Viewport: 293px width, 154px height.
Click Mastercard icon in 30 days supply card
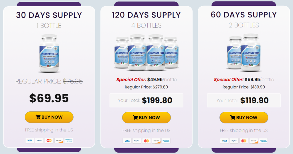click(49, 140)
